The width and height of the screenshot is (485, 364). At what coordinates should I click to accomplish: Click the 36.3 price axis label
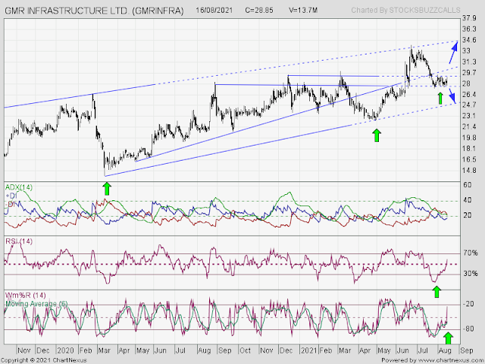point(469,29)
